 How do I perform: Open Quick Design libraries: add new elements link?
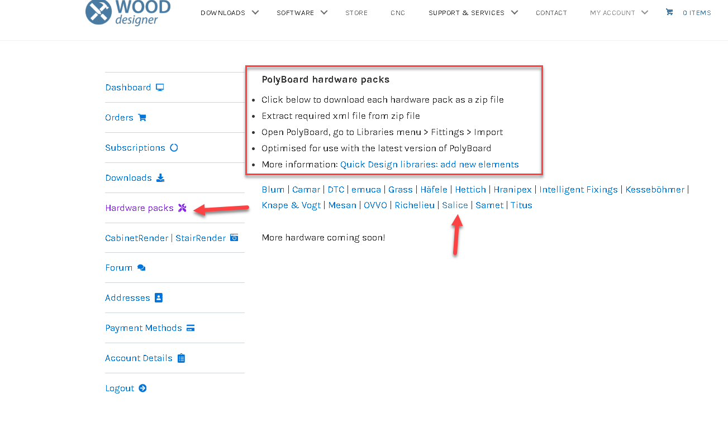coord(429,165)
